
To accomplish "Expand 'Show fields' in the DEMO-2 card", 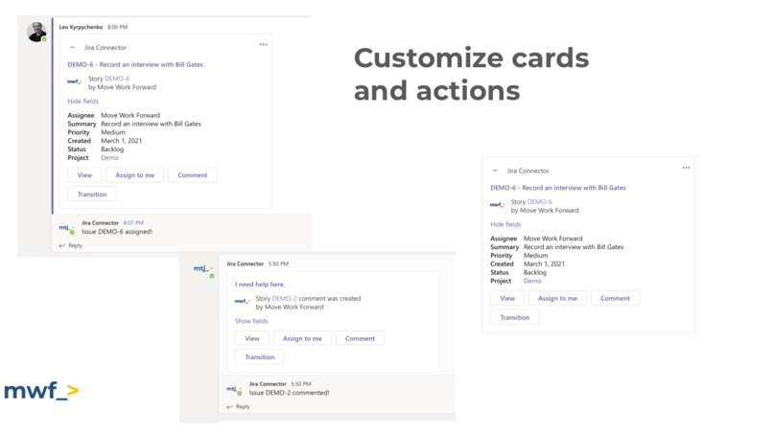I will coord(251,321).
